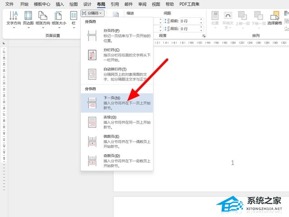Click the 排列 group label
Viewport: 289px width, 217px height.
tap(256, 36)
